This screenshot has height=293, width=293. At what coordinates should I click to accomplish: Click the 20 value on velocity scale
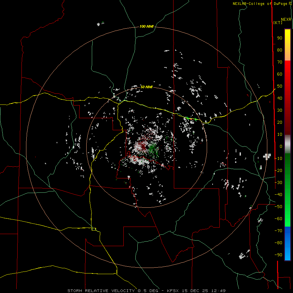[280, 122]
